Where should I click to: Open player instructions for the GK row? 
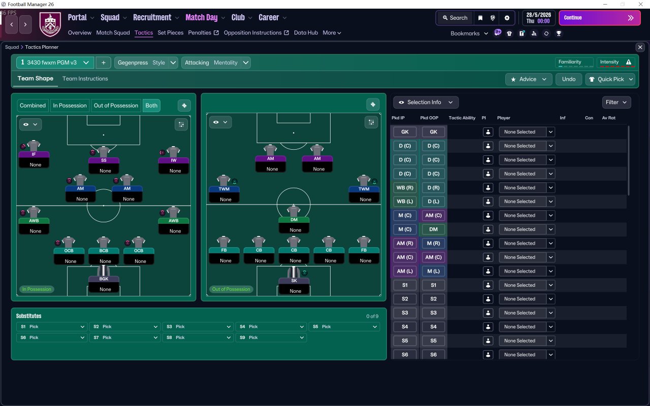click(488, 132)
